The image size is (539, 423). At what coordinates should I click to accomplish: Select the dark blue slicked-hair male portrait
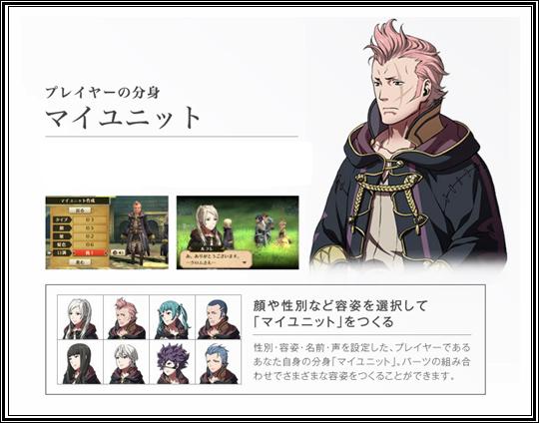click(219, 317)
